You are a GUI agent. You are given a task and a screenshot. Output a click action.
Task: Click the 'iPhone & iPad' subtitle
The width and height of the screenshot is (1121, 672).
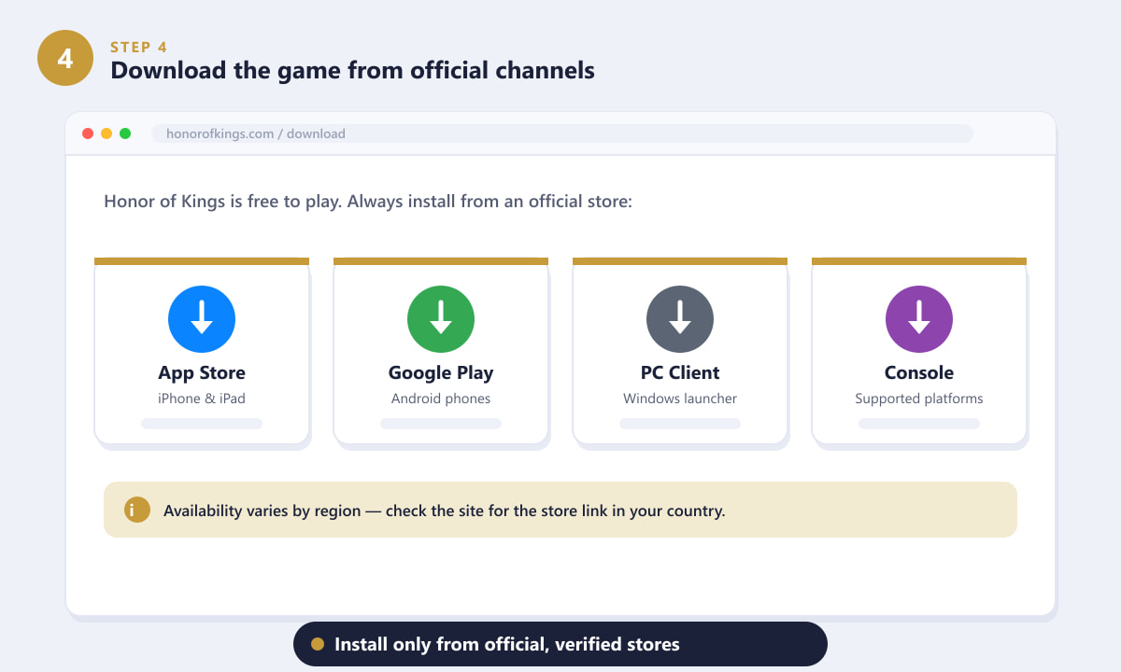click(202, 399)
